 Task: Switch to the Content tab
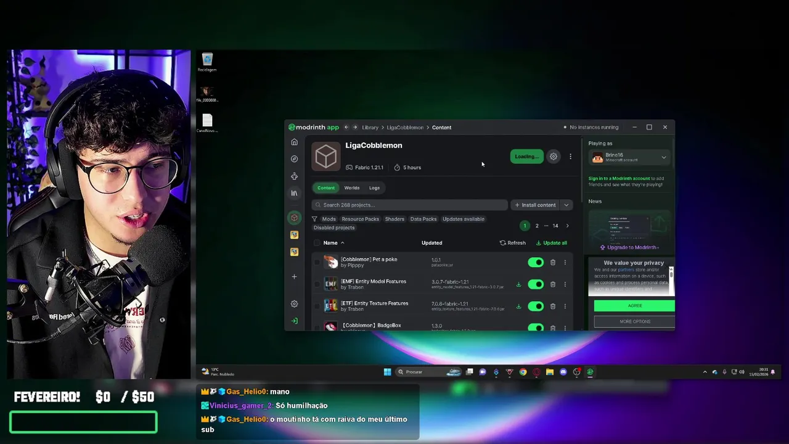click(x=326, y=188)
